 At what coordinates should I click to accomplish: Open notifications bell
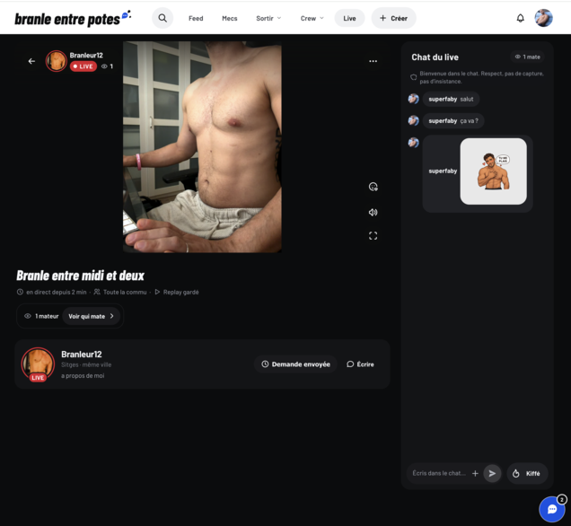(521, 18)
